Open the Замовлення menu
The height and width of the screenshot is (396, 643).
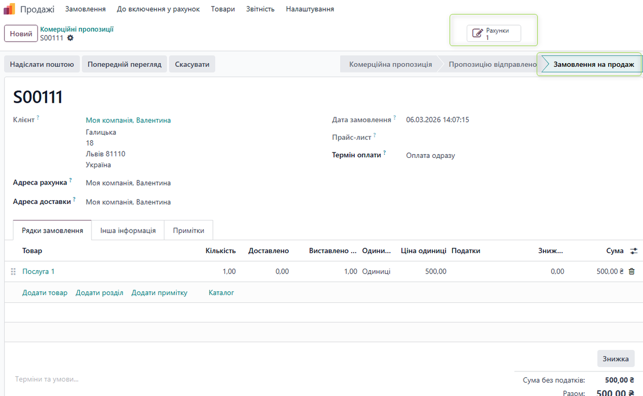(85, 9)
